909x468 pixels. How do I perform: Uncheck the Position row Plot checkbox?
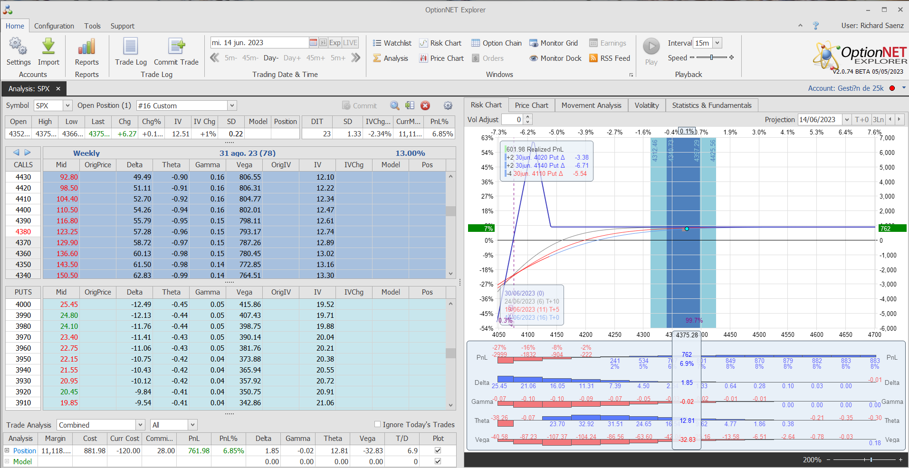[x=438, y=450]
